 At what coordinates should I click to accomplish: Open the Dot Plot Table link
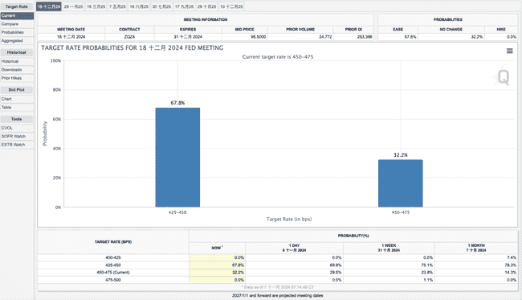tap(17, 107)
